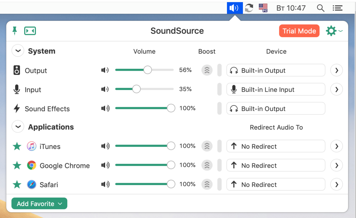
Task: Collapse the System section
Action: tap(18, 51)
